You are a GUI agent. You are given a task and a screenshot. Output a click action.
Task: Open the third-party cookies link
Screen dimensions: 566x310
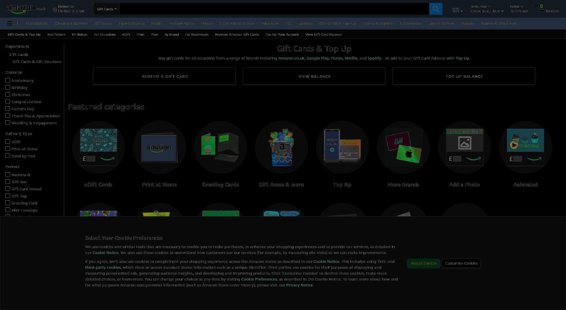click(x=103, y=267)
